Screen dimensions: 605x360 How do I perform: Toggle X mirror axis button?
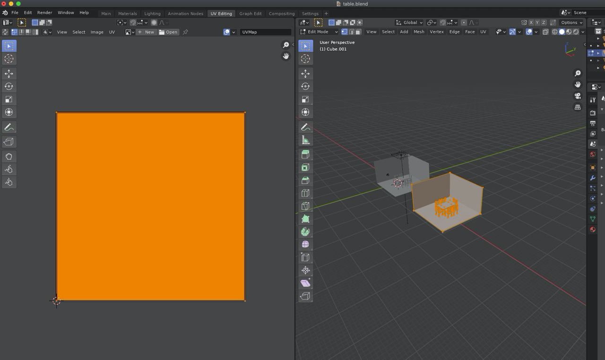click(x=531, y=22)
